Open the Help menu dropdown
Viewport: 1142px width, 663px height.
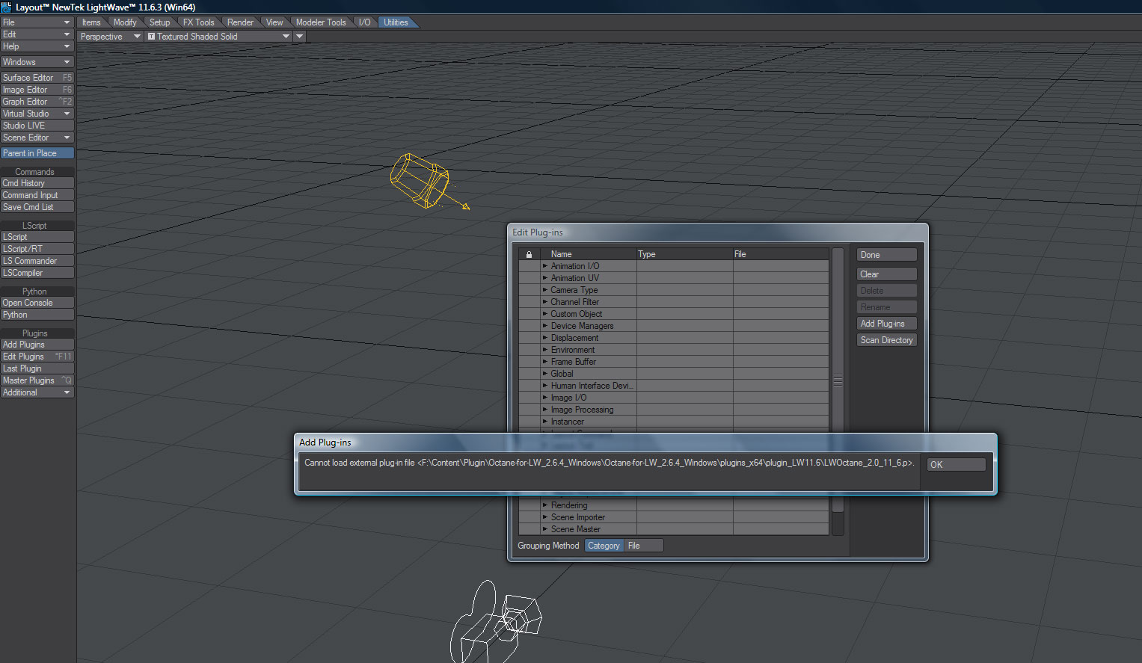click(x=37, y=46)
